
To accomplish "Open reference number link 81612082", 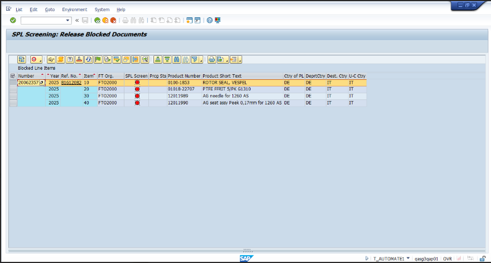I will [71, 83].
